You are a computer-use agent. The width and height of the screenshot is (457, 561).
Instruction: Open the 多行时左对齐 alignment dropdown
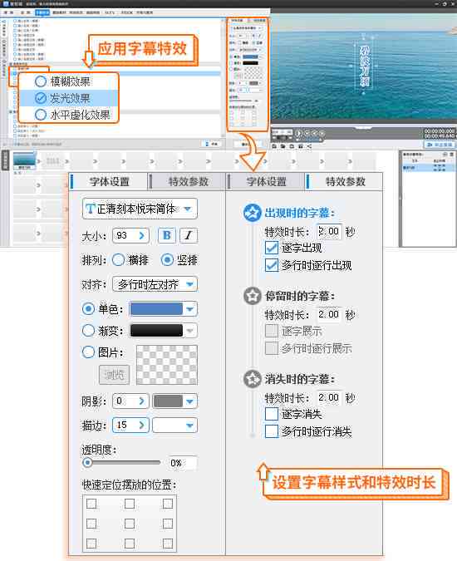(155, 284)
